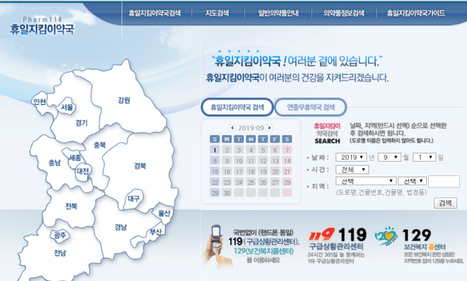This screenshot has height=281, width=467.
Task: Select 전남 region on the map
Action: coord(60,253)
